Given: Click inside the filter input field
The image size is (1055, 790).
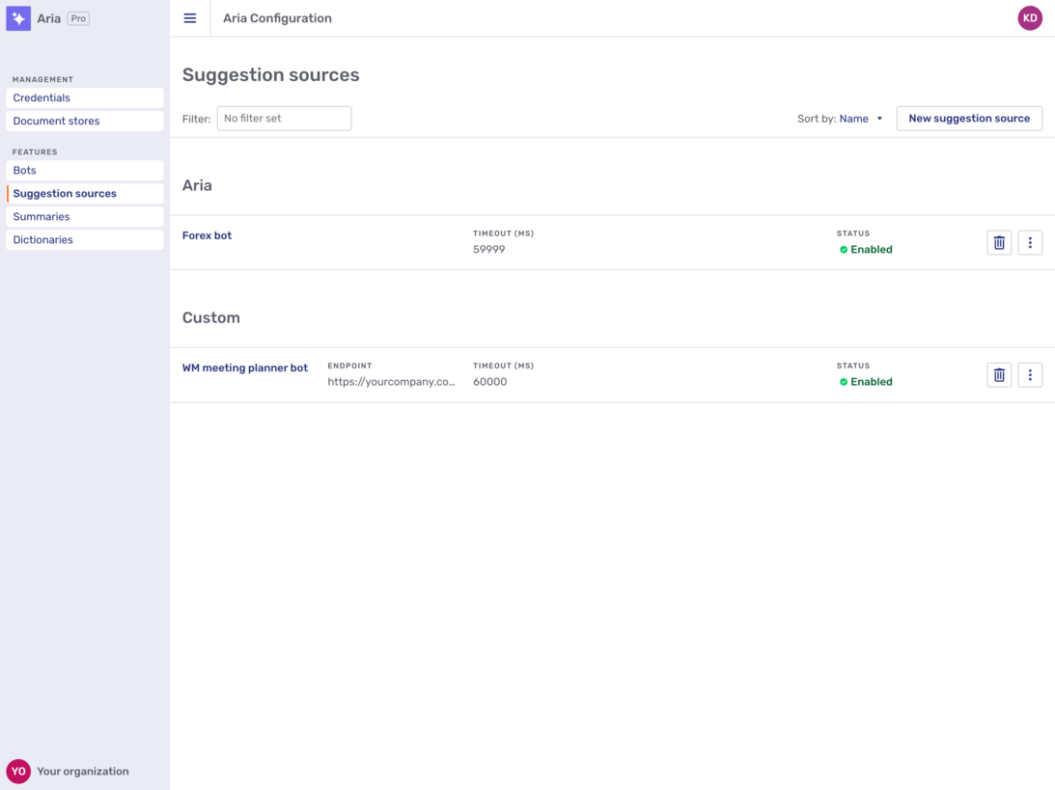Looking at the screenshot, I should coord(284,118).
